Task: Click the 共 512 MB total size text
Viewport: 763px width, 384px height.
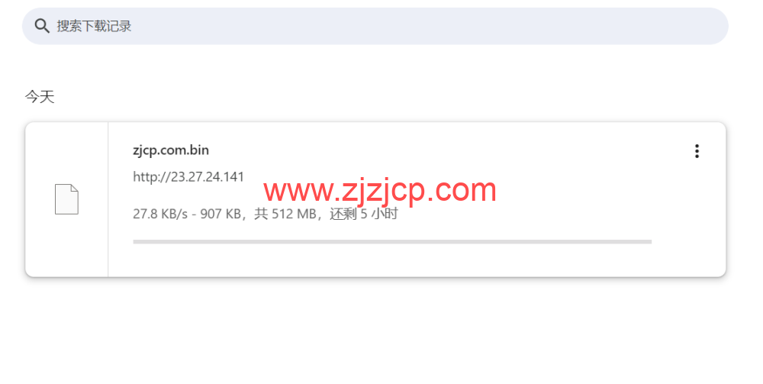Action: 285,214
